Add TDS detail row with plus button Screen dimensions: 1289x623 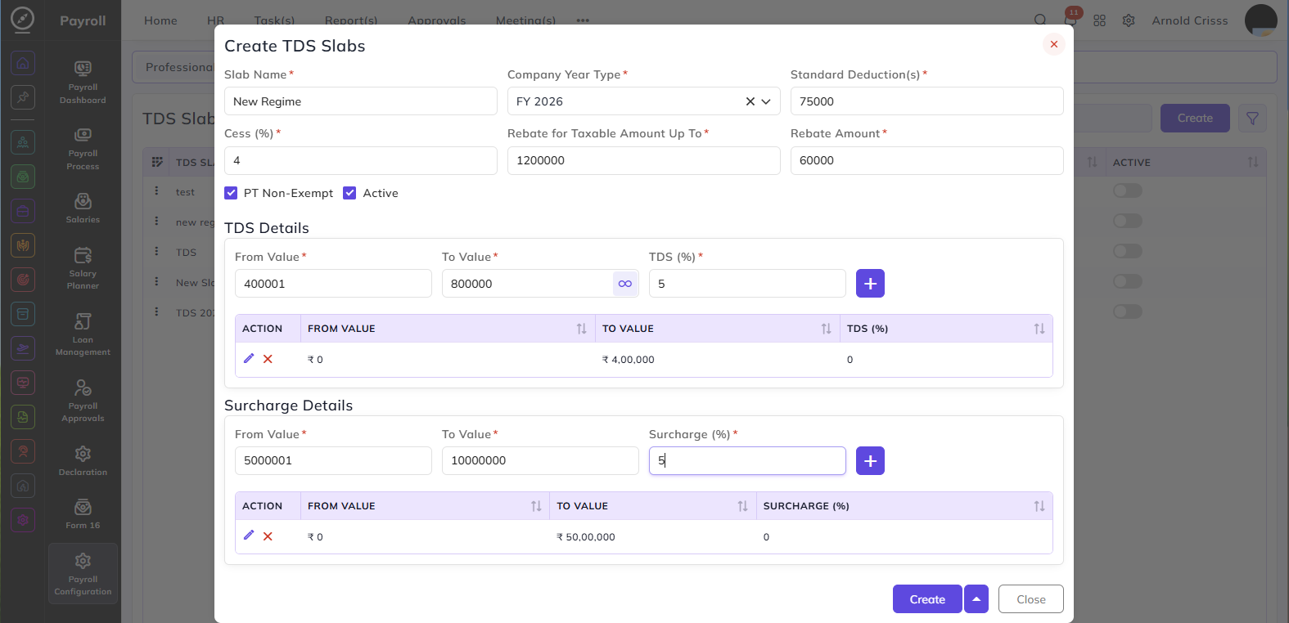click(x=870, y=284)
